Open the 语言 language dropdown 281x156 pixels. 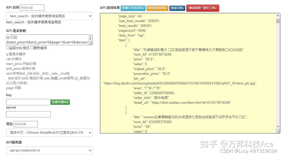click(x=49, y=132)
